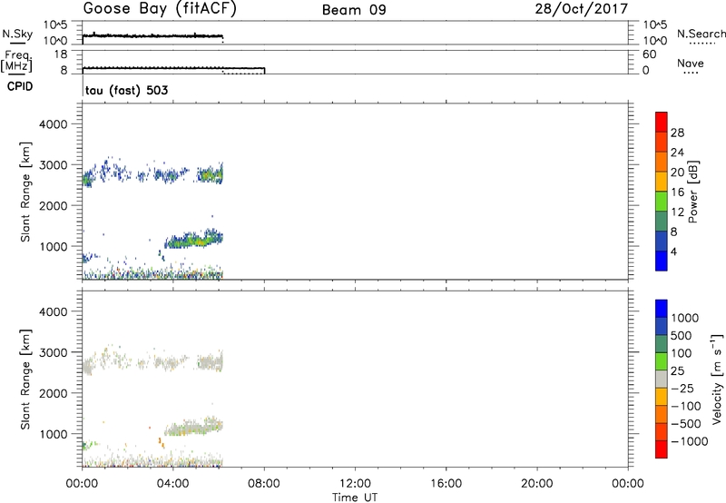The image size is (726, 503).
Task: Click the 'Freq. [MHz]' label
Action: 16,61
